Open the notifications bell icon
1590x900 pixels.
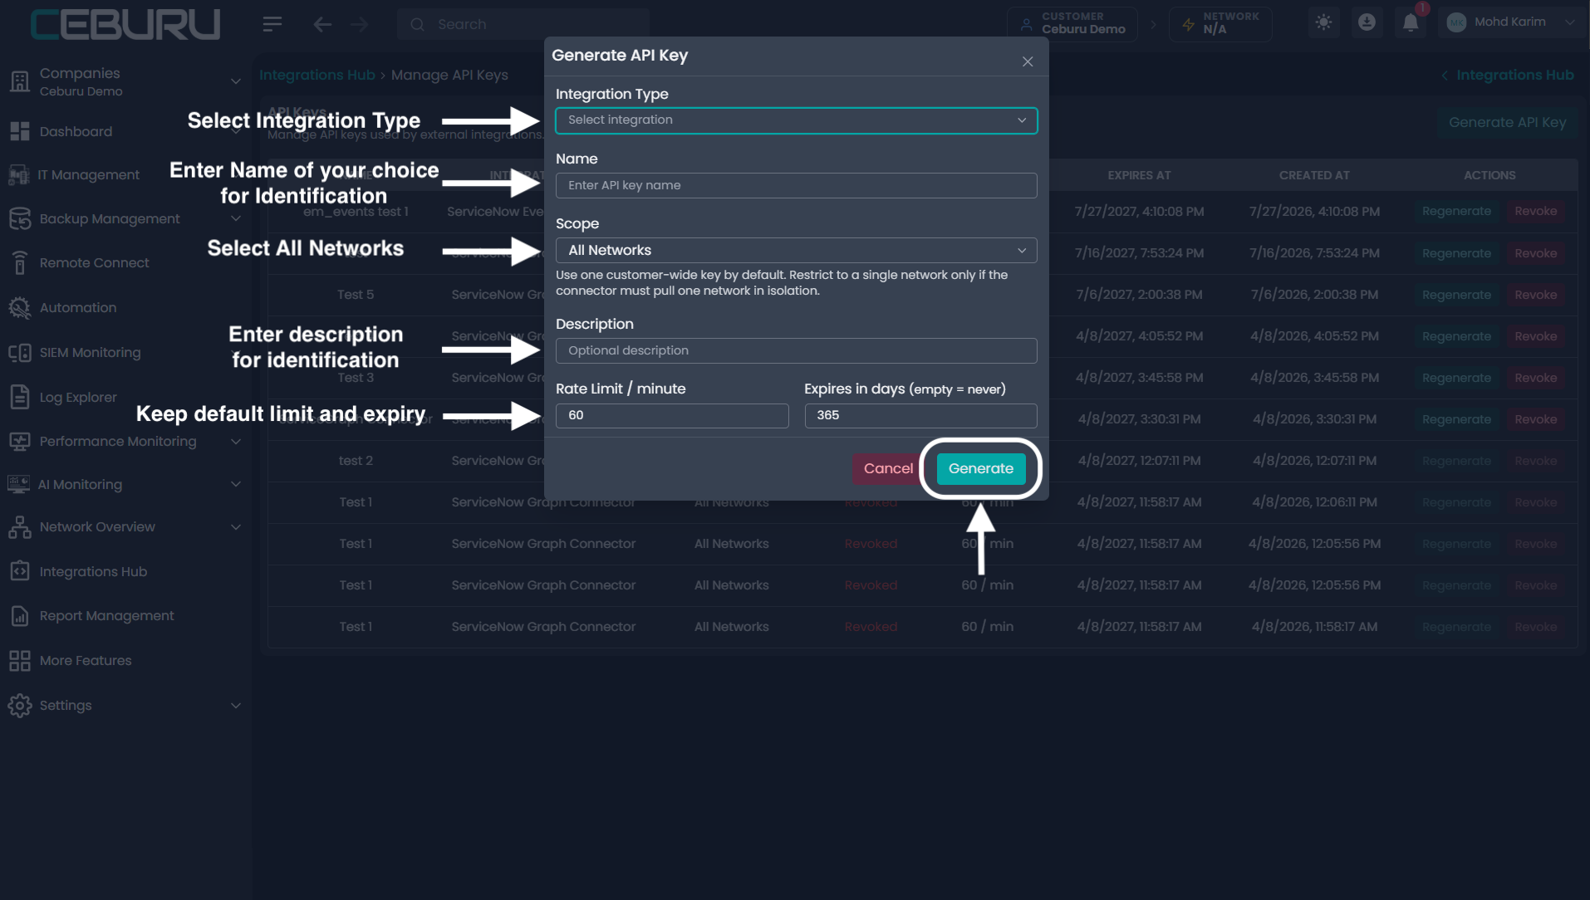[x=1411, y=22]
